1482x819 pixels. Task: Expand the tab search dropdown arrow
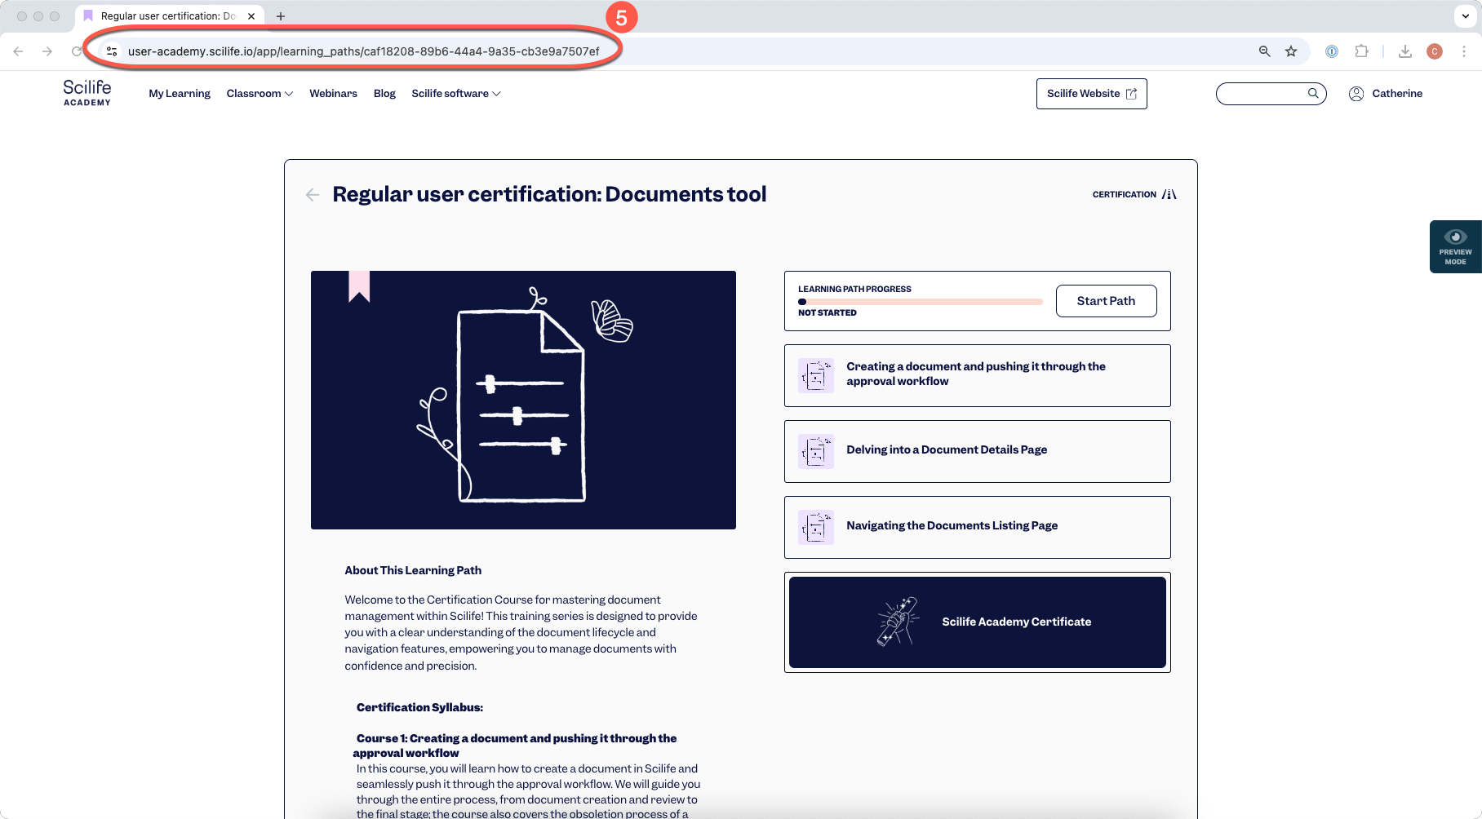1466,16
